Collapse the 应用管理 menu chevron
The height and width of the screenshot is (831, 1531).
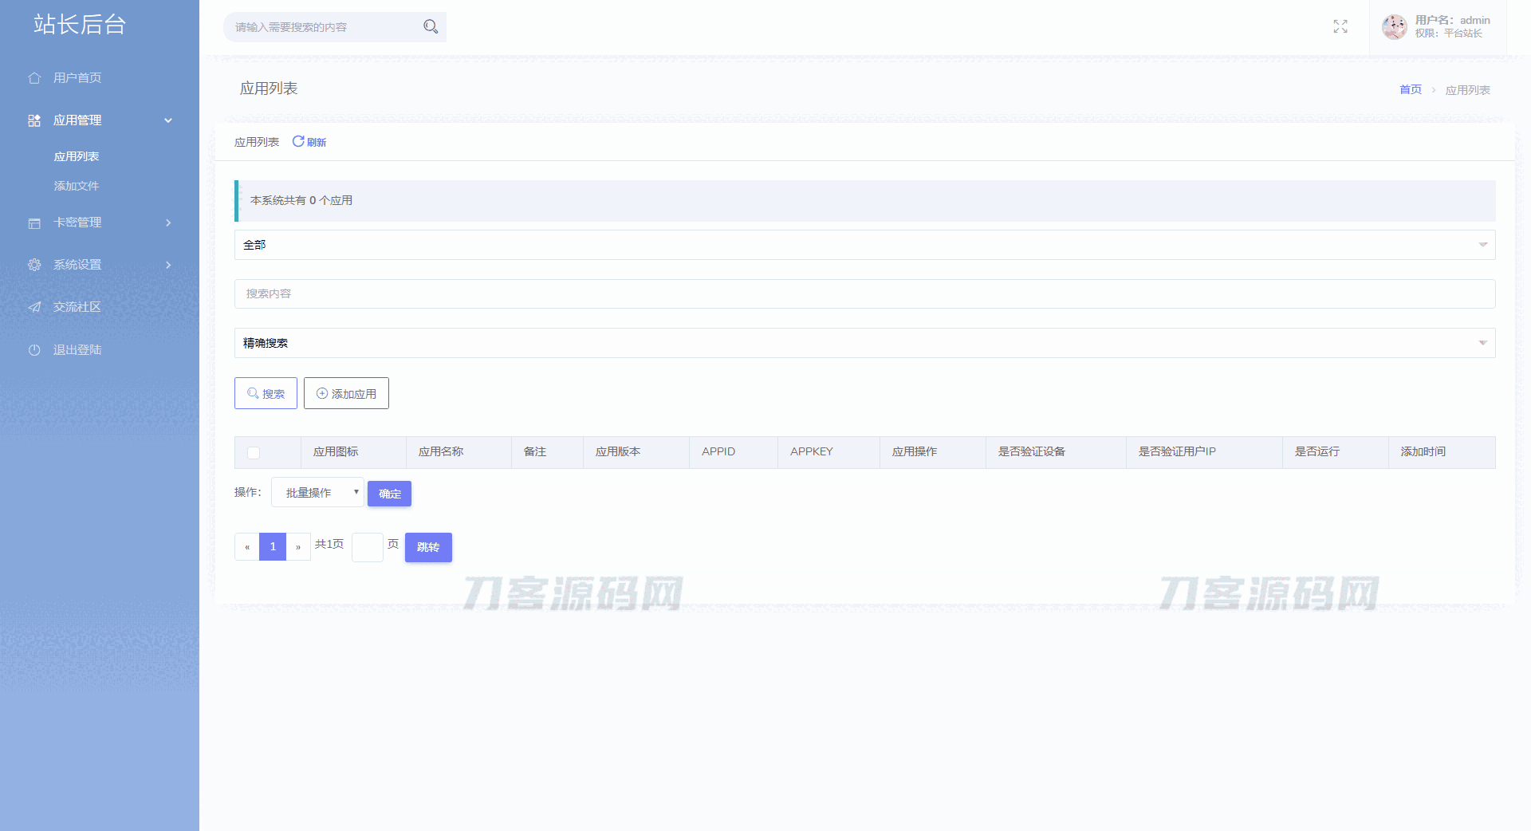168,120
